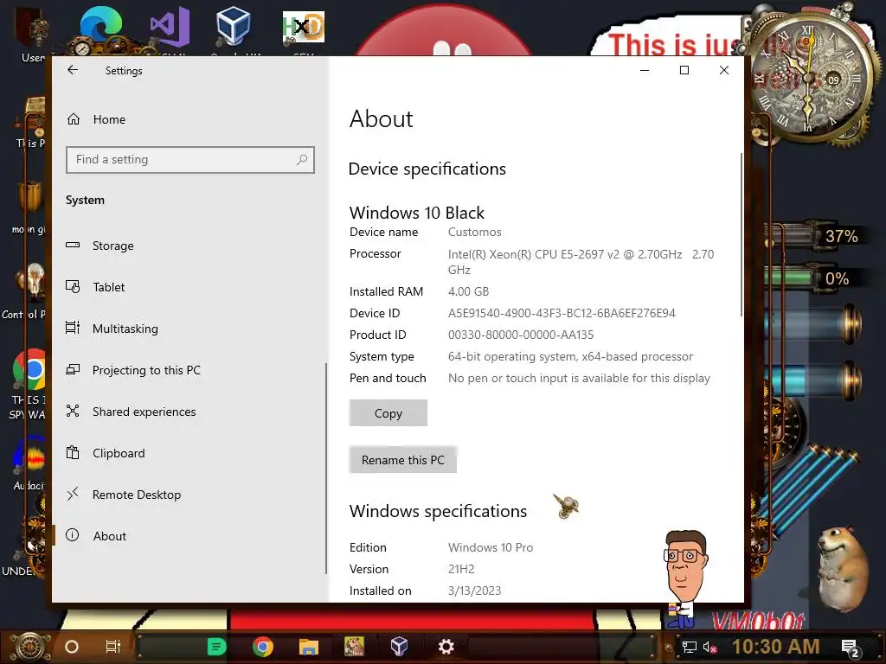Click Rename this PC button
Image resolution: width=886 pixels, height=664 pixels.
pyautogui.click(x=403, y=460)
